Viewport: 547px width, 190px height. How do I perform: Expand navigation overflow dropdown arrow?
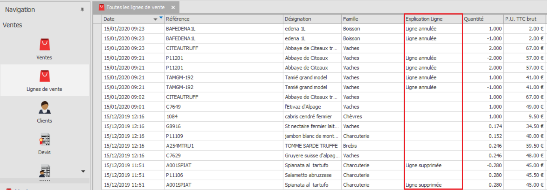click(x=83, y=171)
